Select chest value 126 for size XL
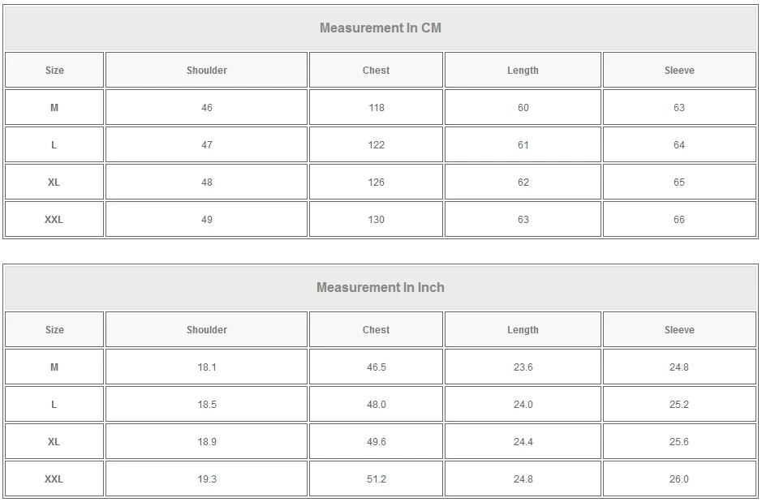This screenshot has height=502, width=762. (376, 182)
